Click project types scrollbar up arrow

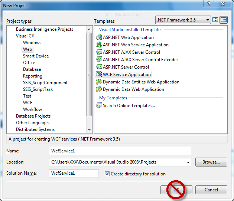89,29
